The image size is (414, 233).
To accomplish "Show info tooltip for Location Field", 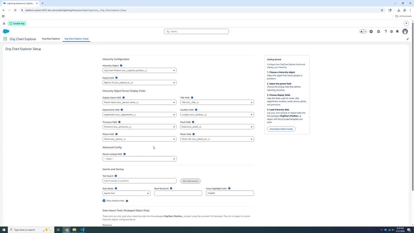I will (196, 110).
